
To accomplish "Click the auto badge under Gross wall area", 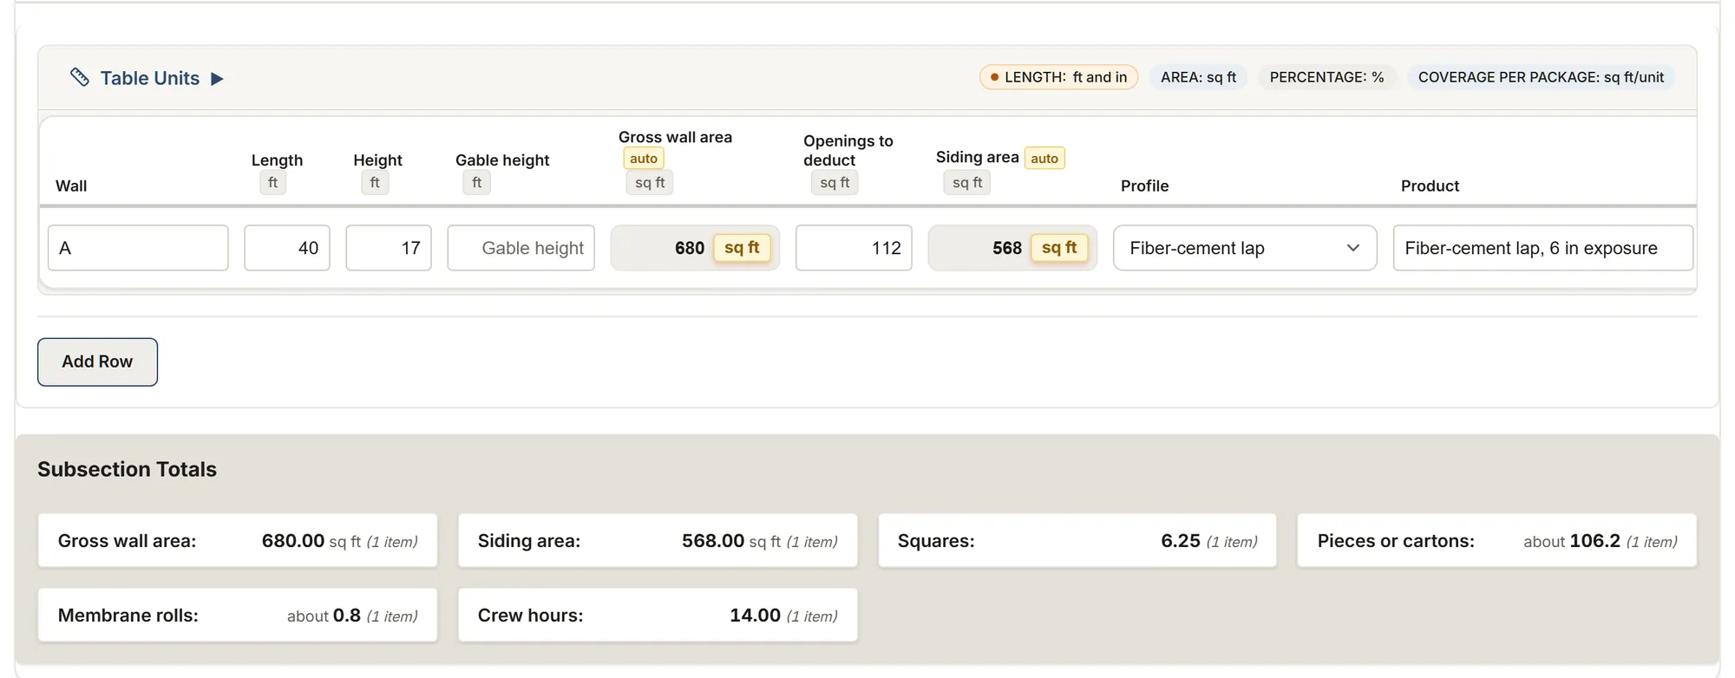I will pos(644,159).
